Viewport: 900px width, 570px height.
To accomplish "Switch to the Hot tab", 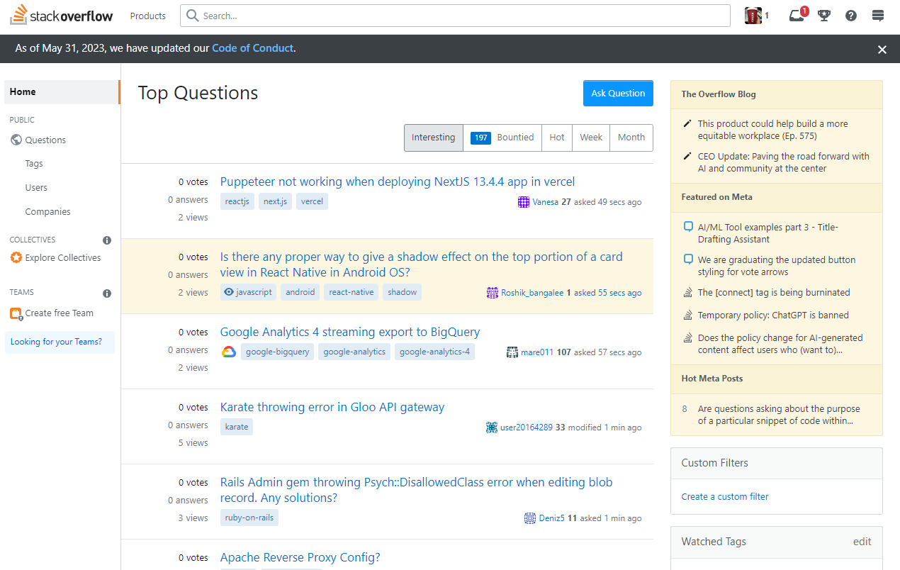I will coord(557,138).
